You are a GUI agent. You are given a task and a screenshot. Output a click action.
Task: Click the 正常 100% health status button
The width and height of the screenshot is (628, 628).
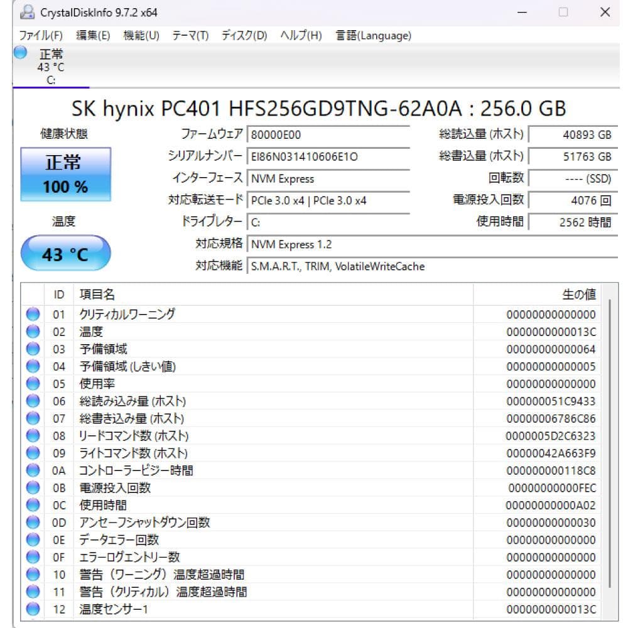pos(66,174)
